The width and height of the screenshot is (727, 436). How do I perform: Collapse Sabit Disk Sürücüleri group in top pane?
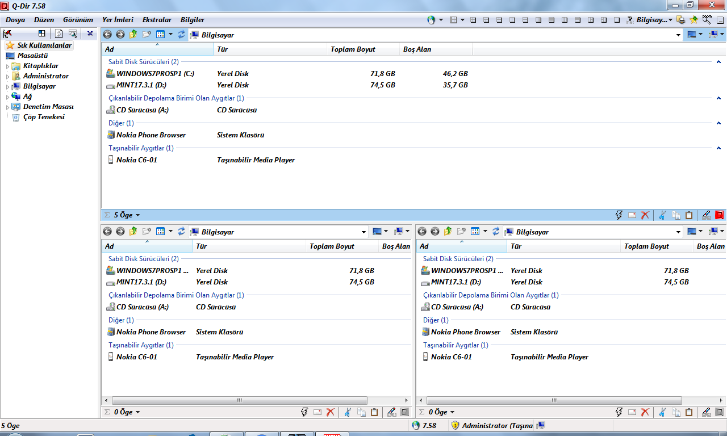(x=718, y=62)
